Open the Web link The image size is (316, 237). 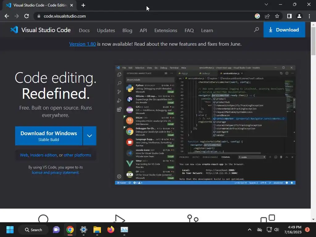click(24, 155)
